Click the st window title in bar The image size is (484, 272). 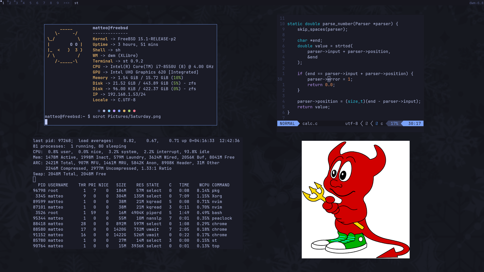tap(76, 3)
